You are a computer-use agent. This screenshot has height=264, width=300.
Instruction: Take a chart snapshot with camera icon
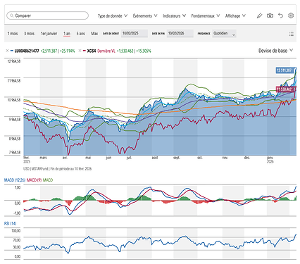click(x=270, y=15)
